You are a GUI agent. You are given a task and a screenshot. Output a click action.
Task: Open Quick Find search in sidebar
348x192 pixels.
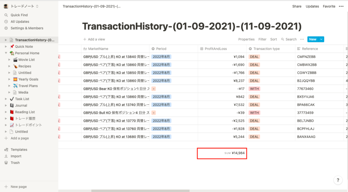coord(19,15)
